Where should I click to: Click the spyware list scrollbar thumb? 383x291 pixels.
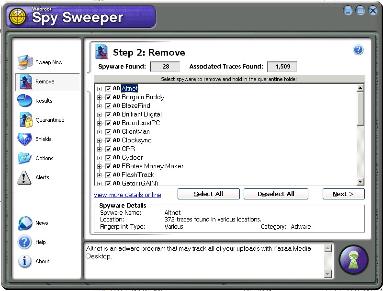tap(360, 108)
